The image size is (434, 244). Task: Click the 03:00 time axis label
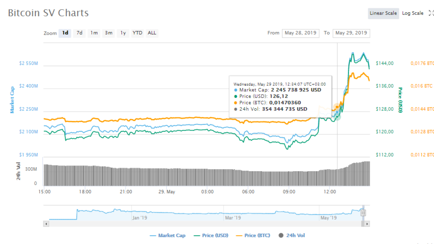pos(207,192)
